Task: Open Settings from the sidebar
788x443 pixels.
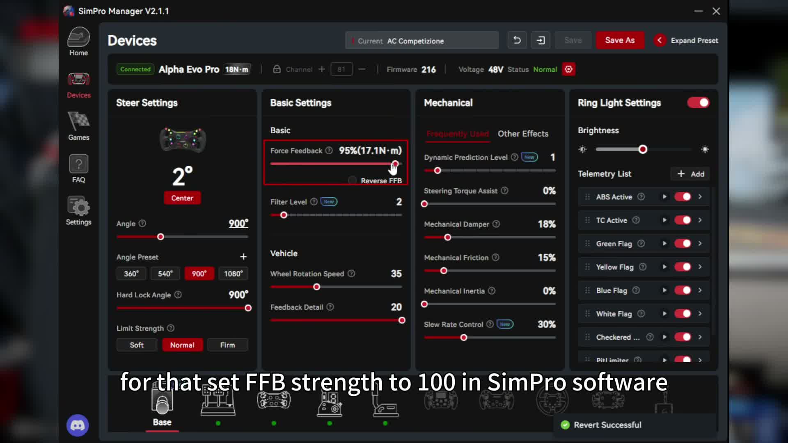Action: click(78, 211)
